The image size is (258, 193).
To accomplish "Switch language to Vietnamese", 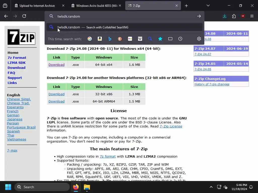I will pos(17,139).
